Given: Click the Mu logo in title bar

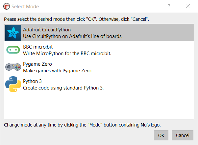Looking at the screenshot, I should [x=6, y=6].
